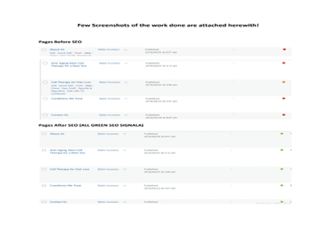Viewport: 329px width, 247px height.
Task: Click red SEO dot for About Us before SEO
Action: pos(284,50)
